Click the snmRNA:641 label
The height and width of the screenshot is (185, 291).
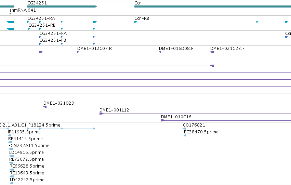[x=23, y=10]
